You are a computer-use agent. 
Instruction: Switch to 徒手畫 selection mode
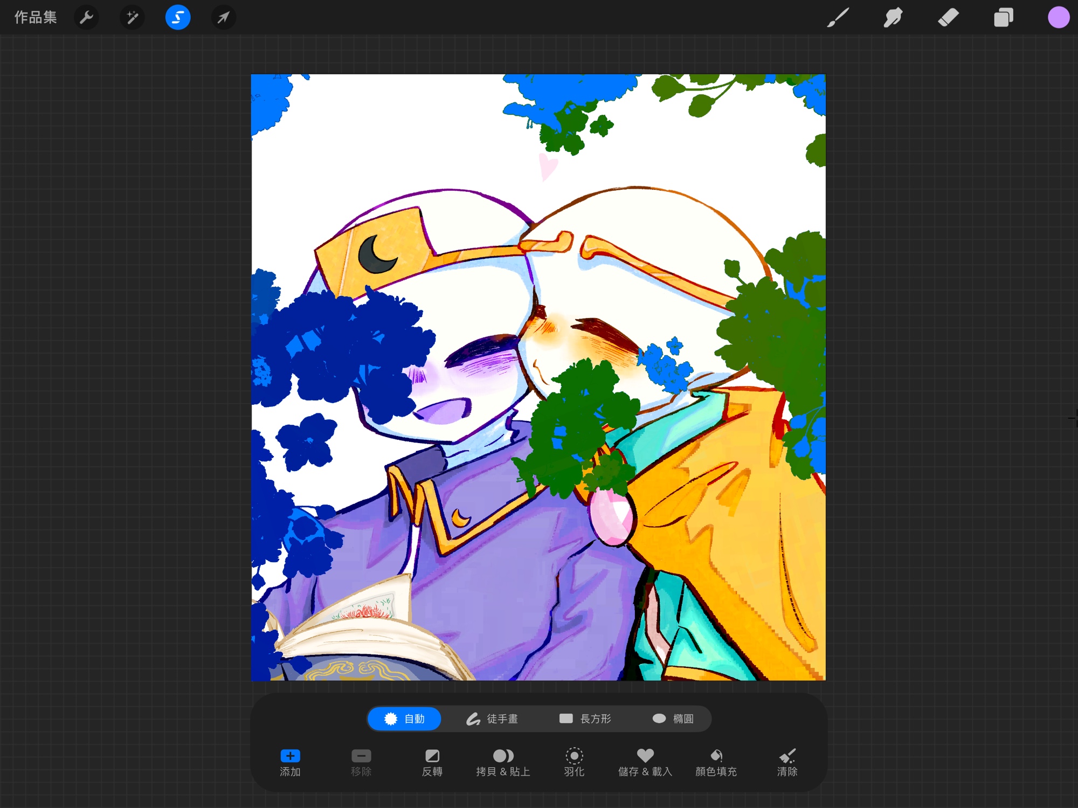[x=492, y=719]
